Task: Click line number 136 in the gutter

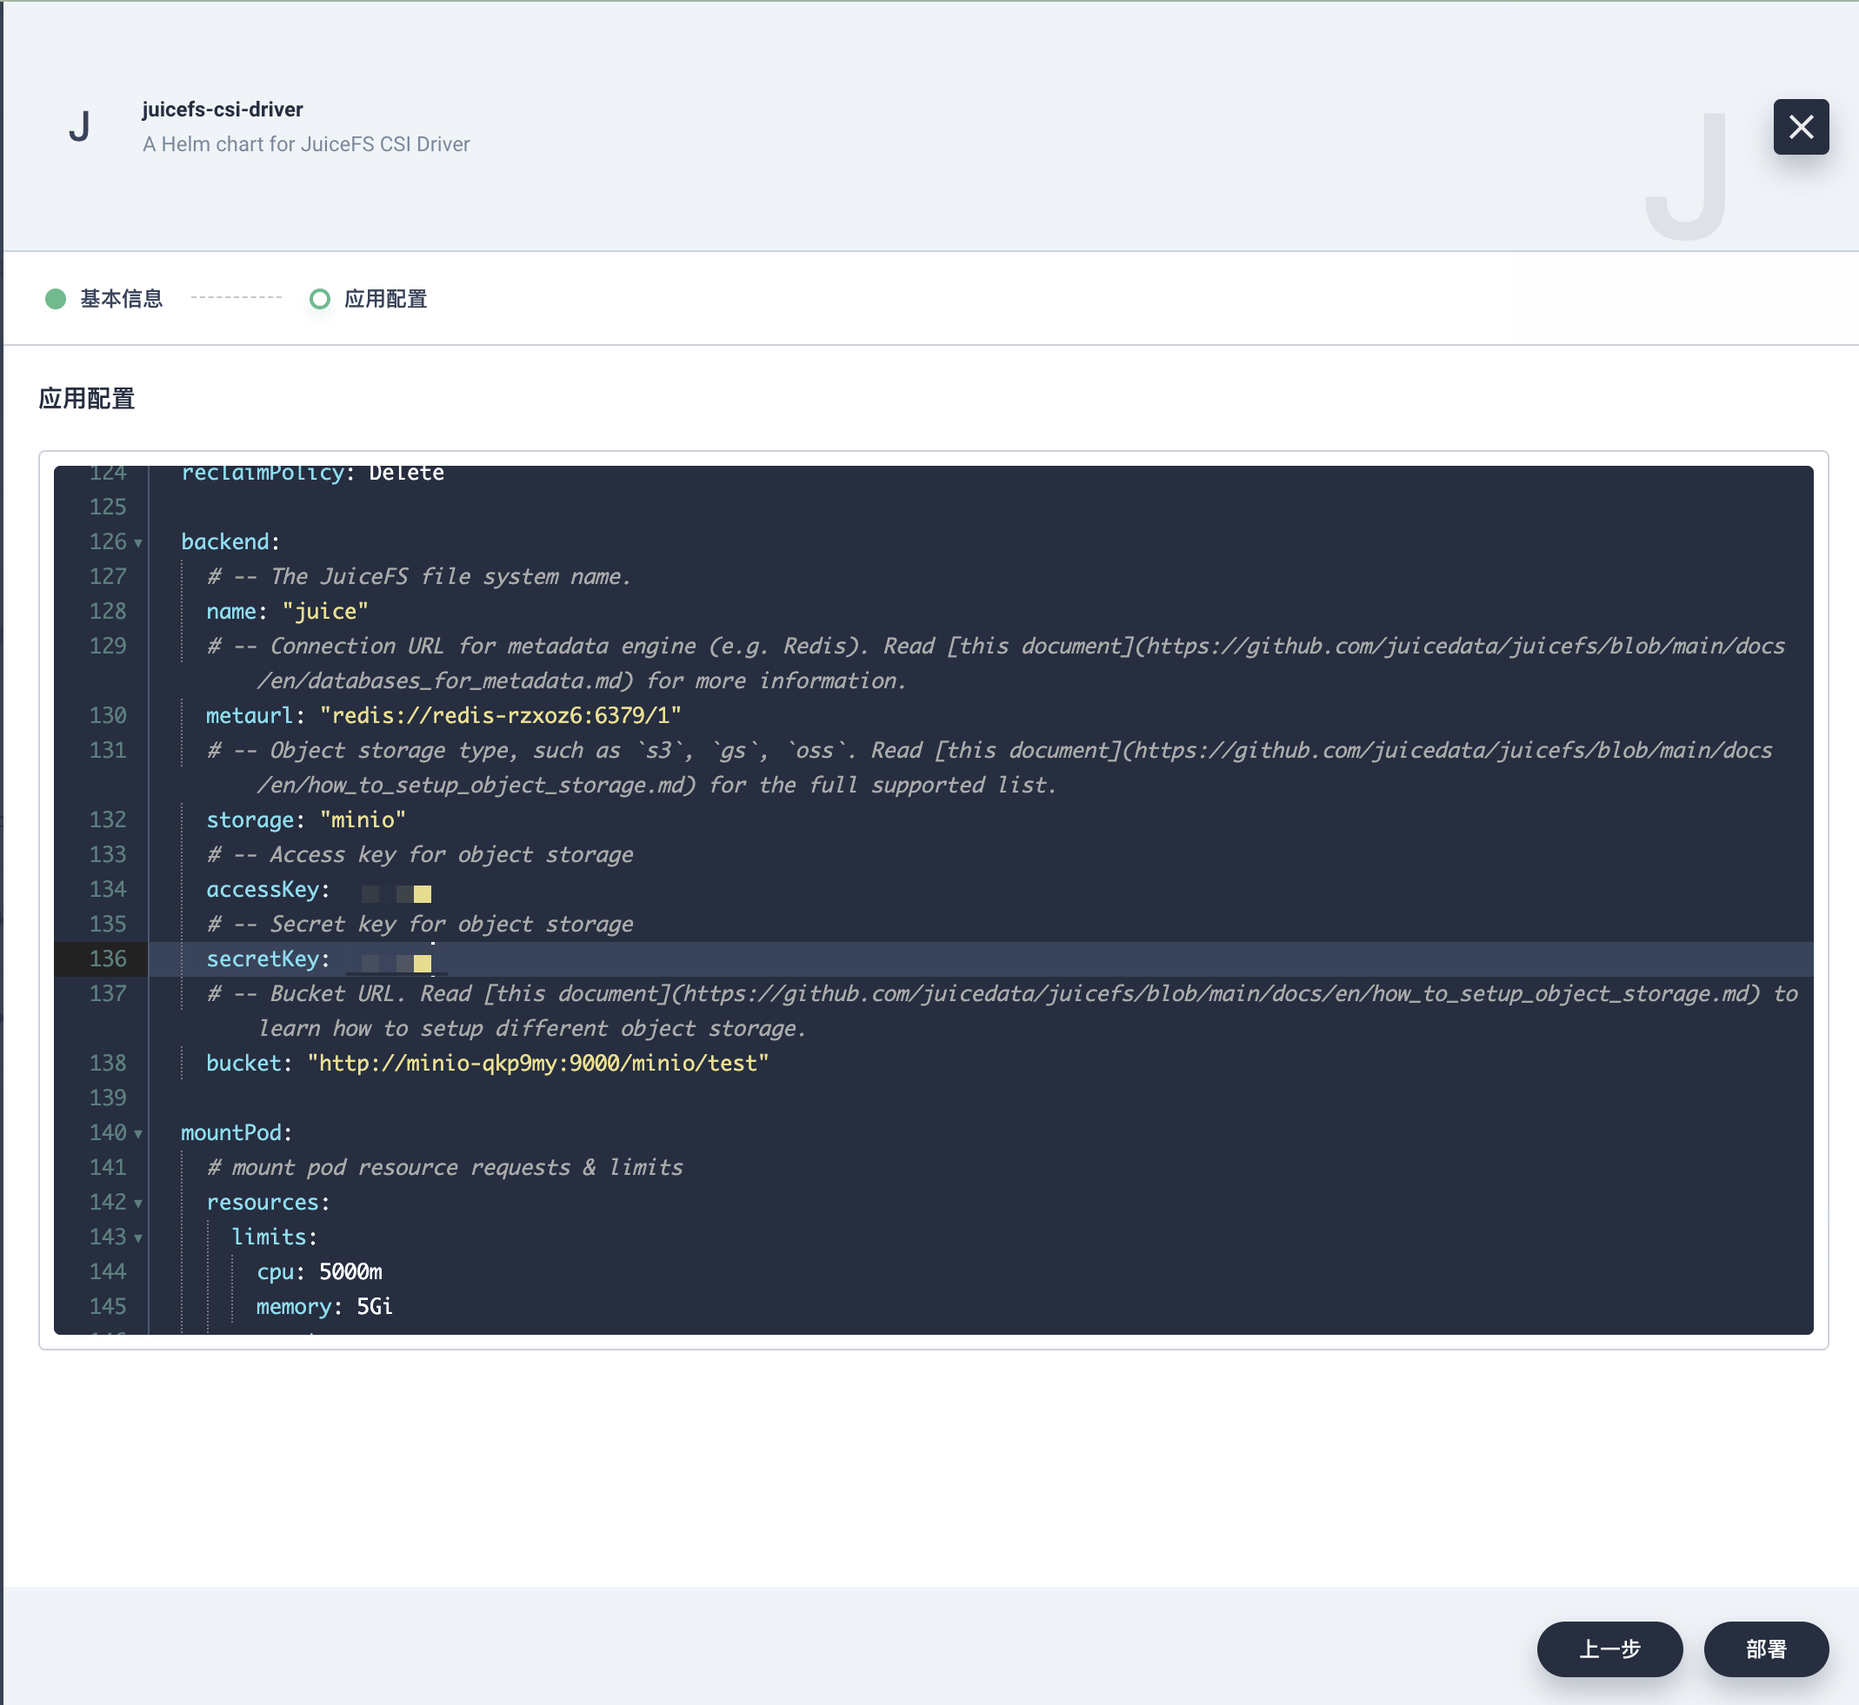Action: (108, 959)
